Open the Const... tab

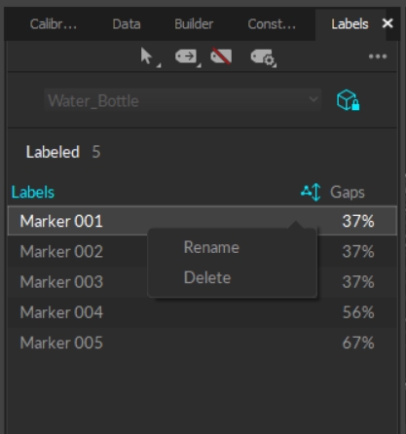click(272, 24)
